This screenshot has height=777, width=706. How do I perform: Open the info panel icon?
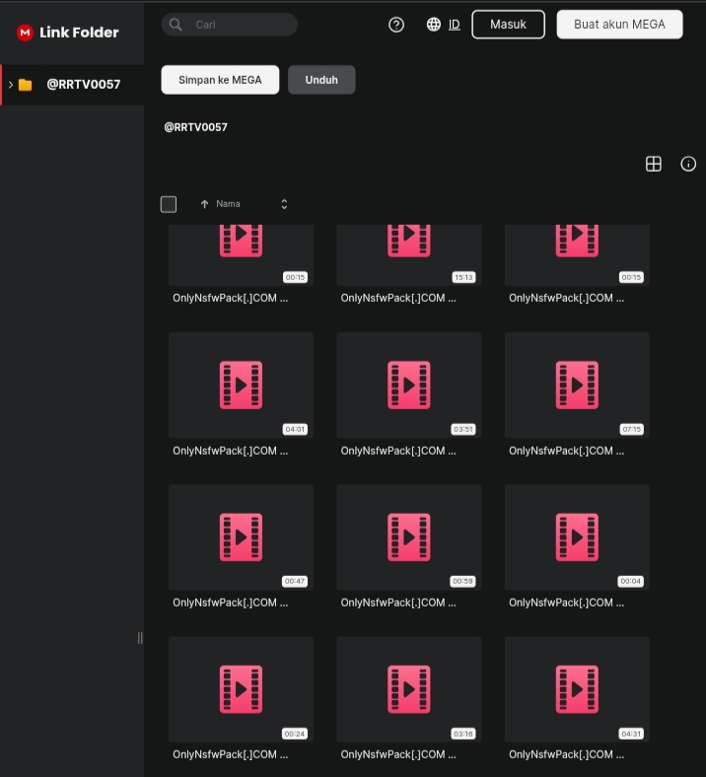pos(688,164)
